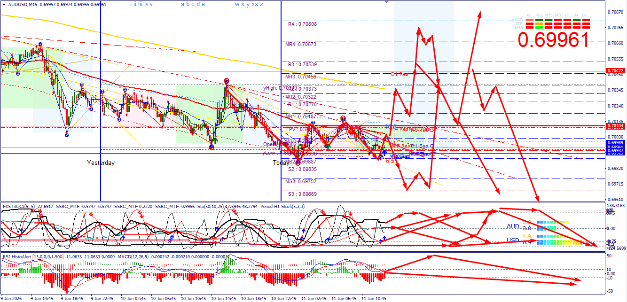Click the M15 timeframe header in dashboard
This screenshot has height=302, width=627.
[x=549, y=15]
